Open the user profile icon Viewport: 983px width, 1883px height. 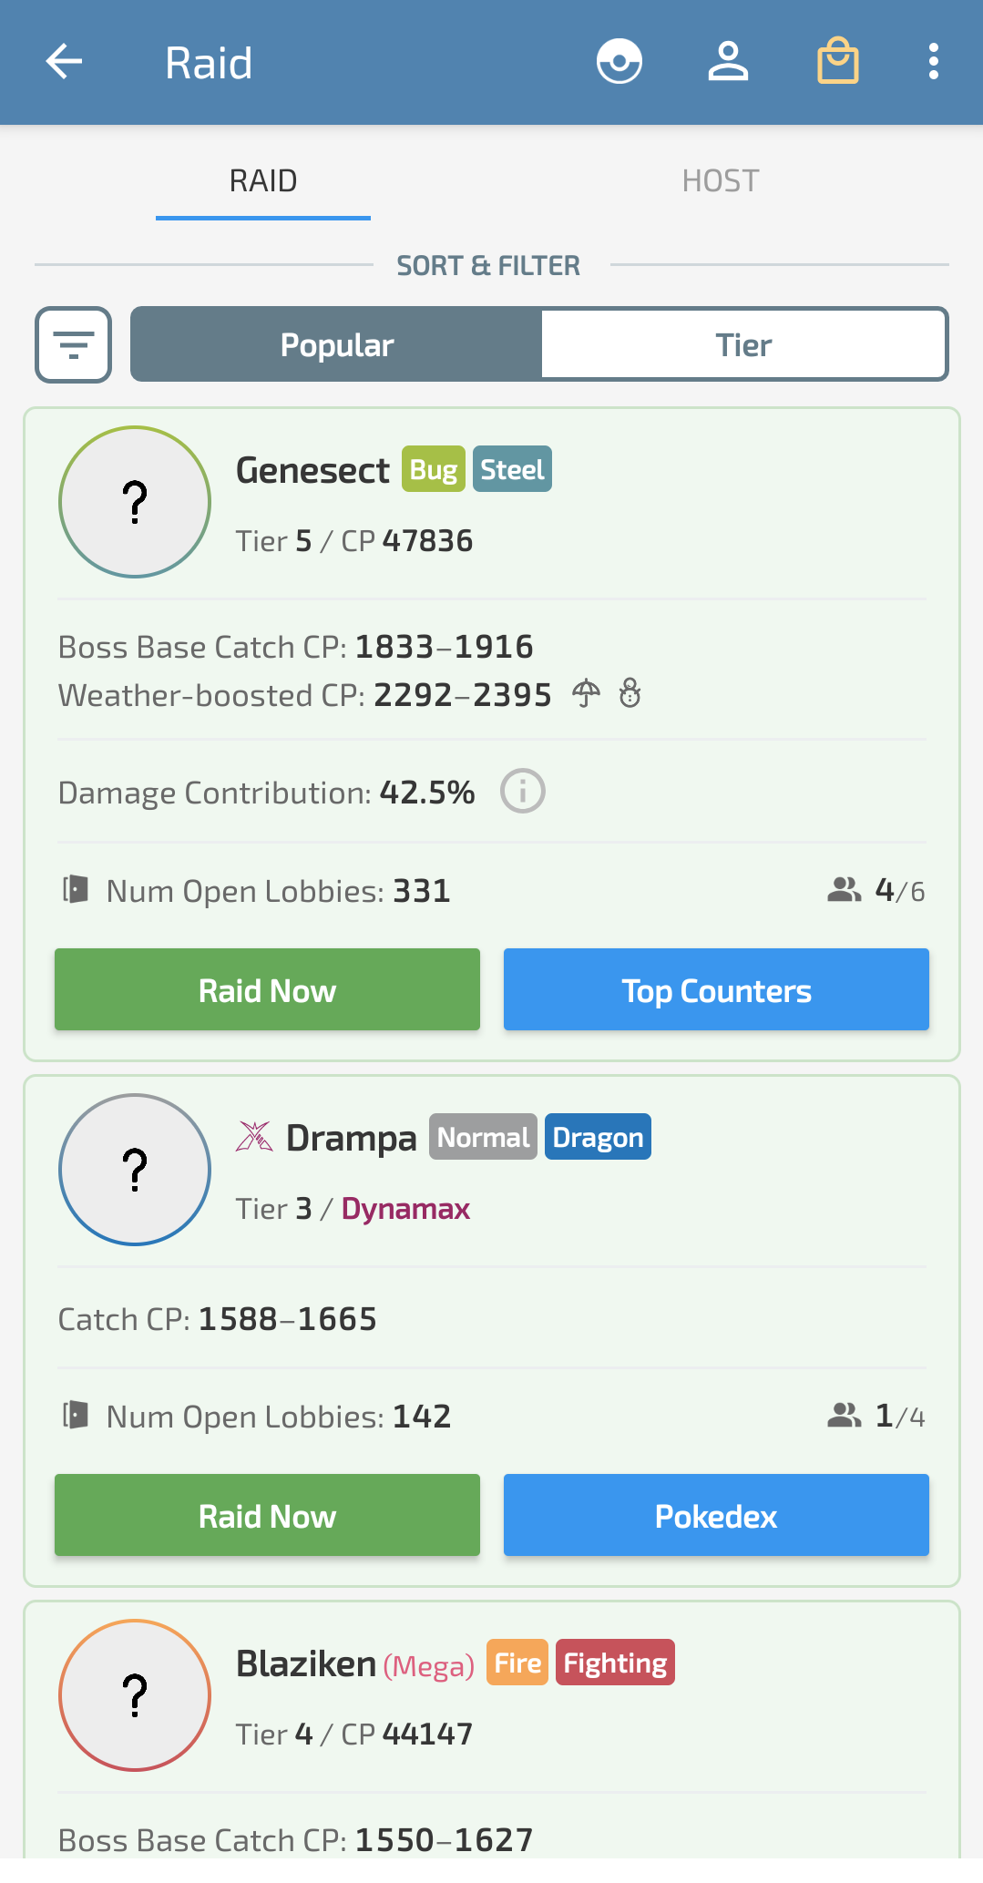click(x=728, y=62)
